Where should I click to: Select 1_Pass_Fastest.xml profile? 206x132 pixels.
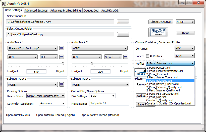click(x=170, y=68)
